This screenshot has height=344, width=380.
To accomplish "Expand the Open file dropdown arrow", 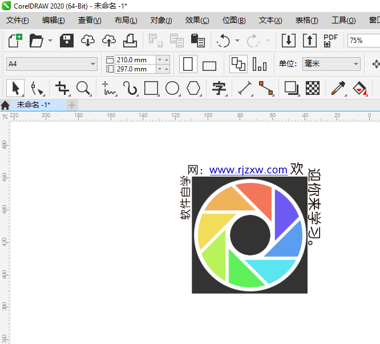I will tap(50, 41).
